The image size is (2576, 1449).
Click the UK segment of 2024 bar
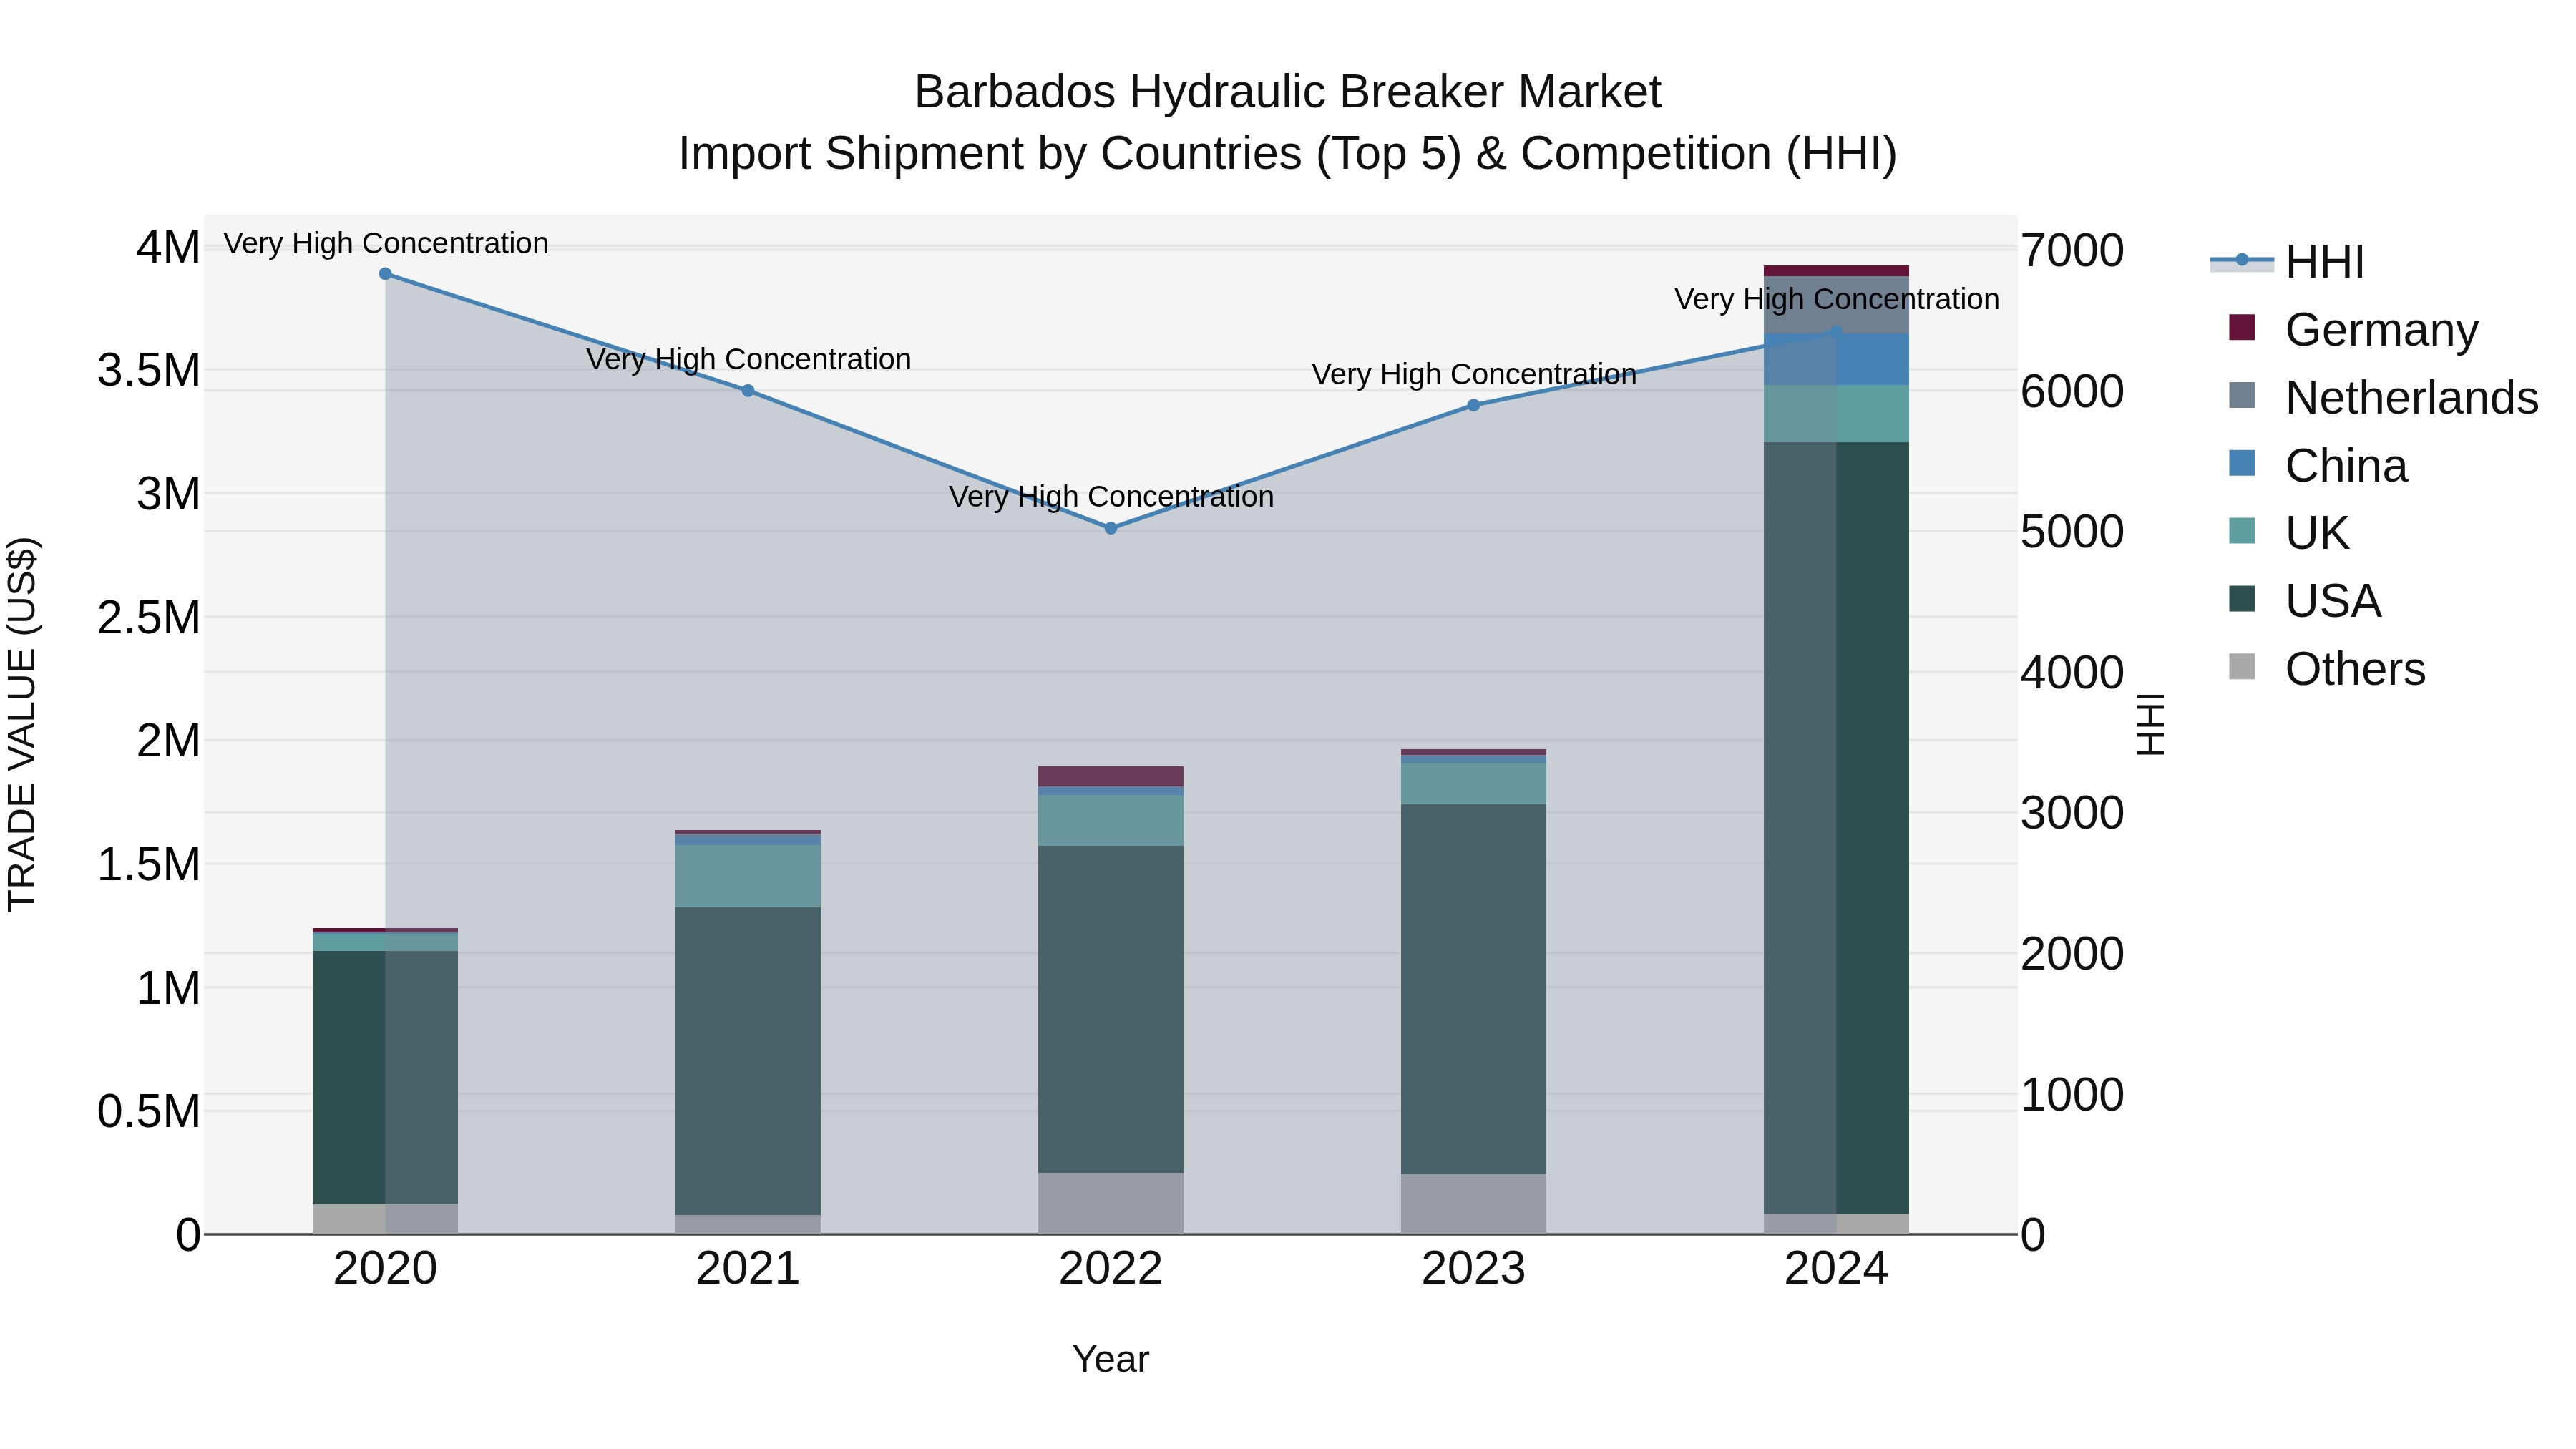(x=1836, y=414)
